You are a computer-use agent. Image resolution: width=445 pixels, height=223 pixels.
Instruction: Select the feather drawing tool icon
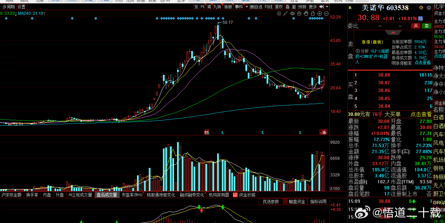click(x=285, y=13)
